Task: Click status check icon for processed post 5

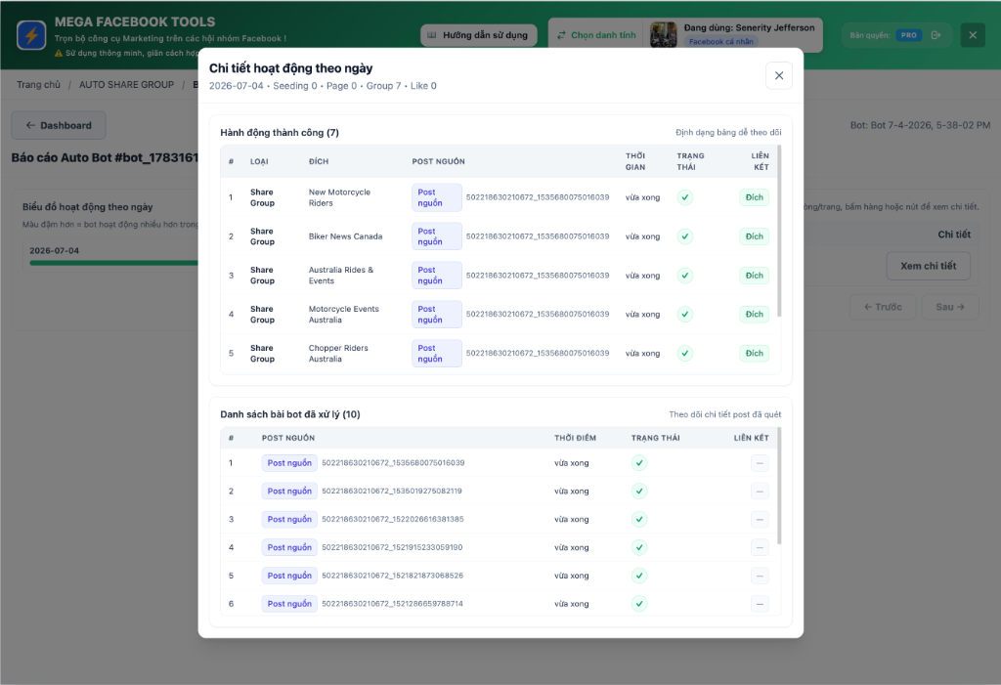Action: coord(639,576)
